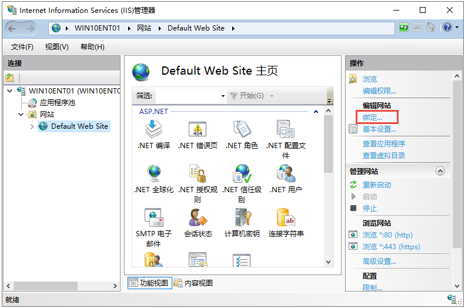465x308 pixels.
Task: Click the forward navigation arrow
Action: [30, 28]
